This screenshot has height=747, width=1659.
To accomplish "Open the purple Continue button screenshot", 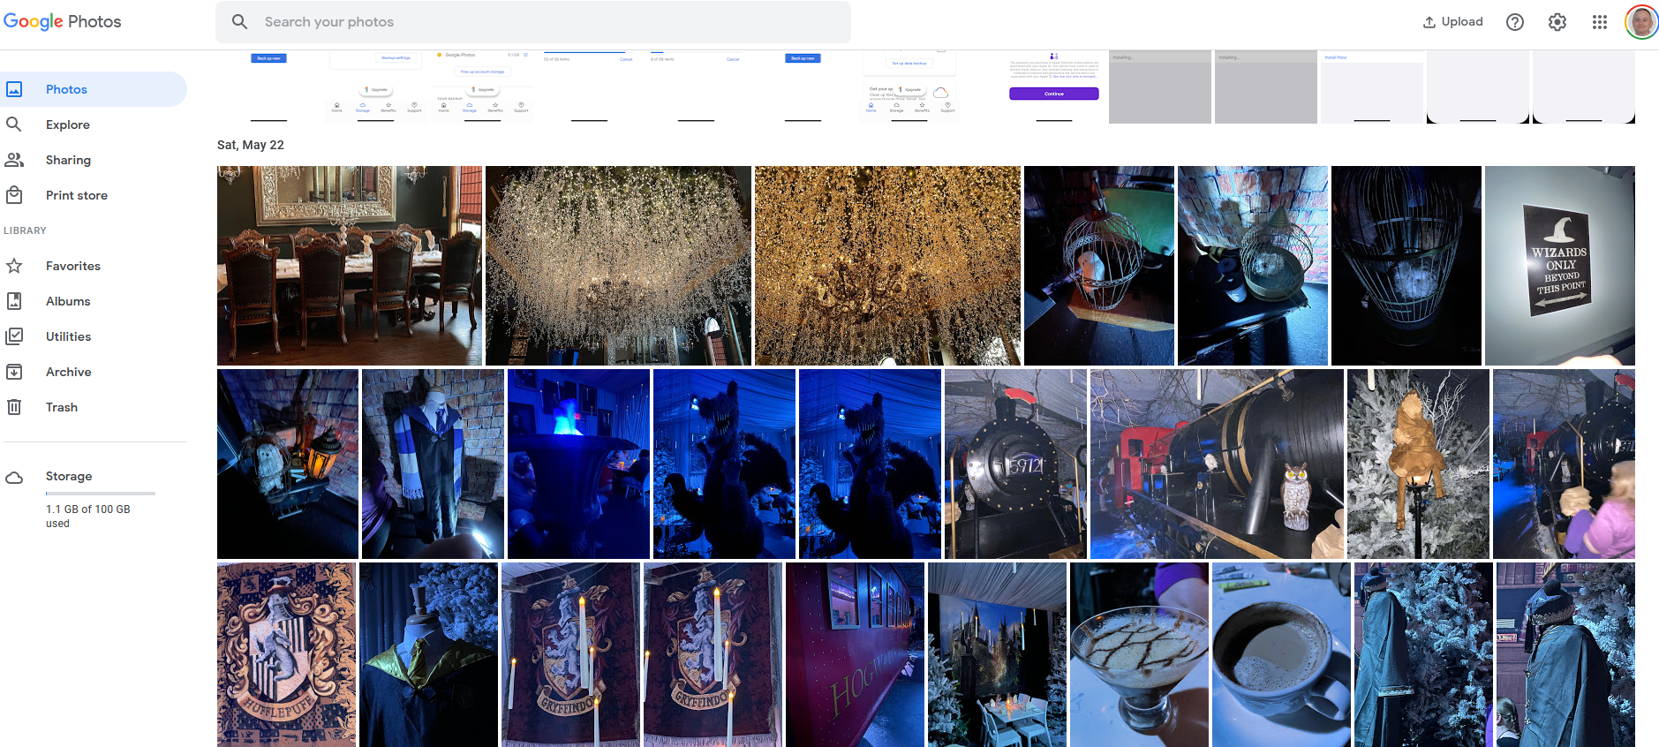I will tap(1054, 87).
